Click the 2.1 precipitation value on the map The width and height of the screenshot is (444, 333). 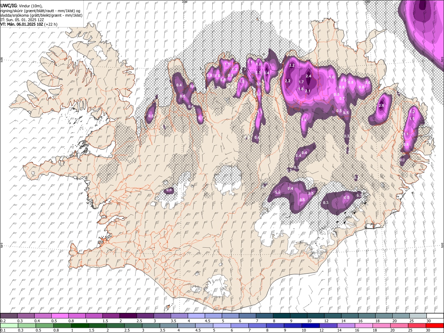point(307,91)
